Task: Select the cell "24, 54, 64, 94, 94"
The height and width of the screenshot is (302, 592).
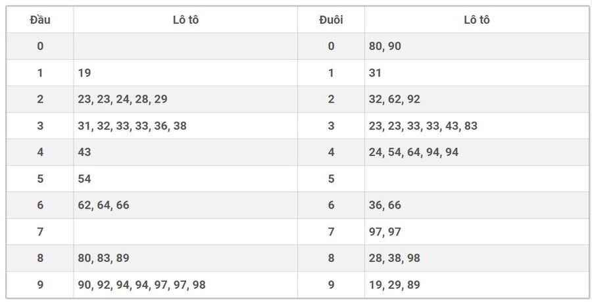Action: pyautogui.click(x=414, y=152)
